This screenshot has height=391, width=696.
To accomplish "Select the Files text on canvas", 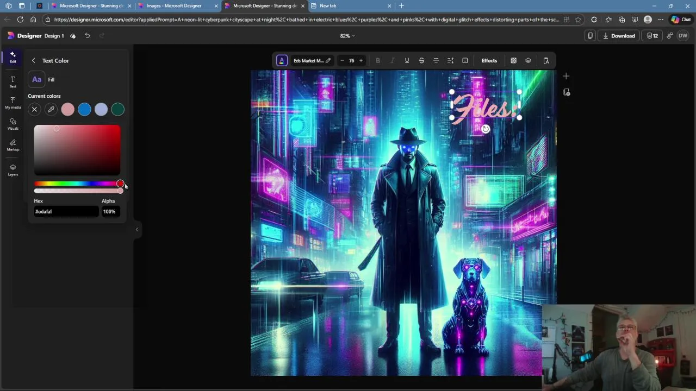I will [485, 107].
